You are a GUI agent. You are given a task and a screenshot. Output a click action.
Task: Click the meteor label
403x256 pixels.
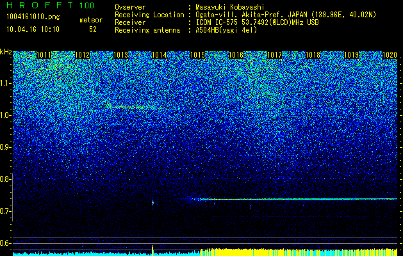tap(91, 20)
